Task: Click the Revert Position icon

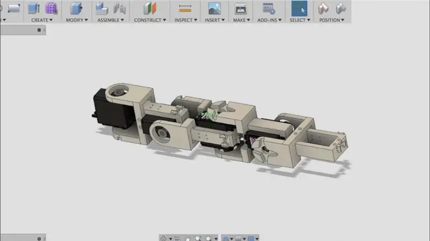Action: (341, 9)
